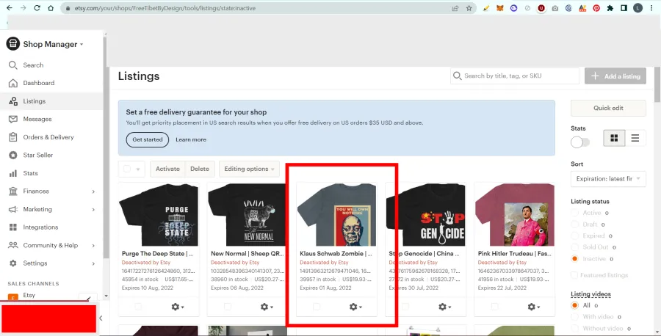Reload the page with the refresh icon
This screenshot has width=661, height=336.
point(37,8)
